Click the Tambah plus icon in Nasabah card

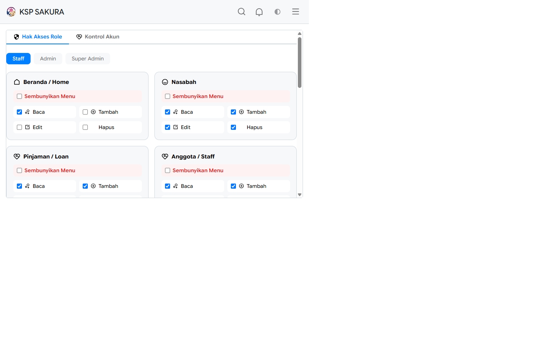coord(241,112)
